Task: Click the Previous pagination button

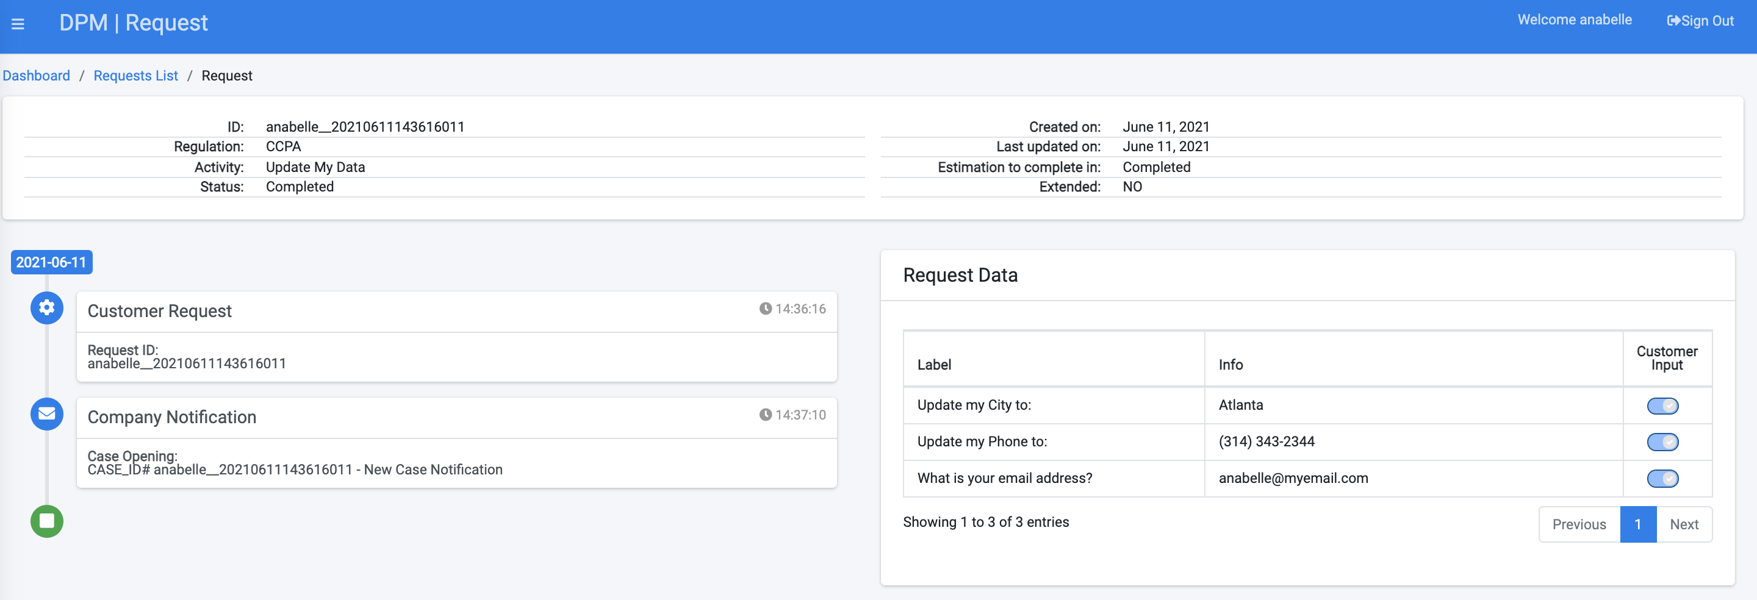Action: [1578, 524]
